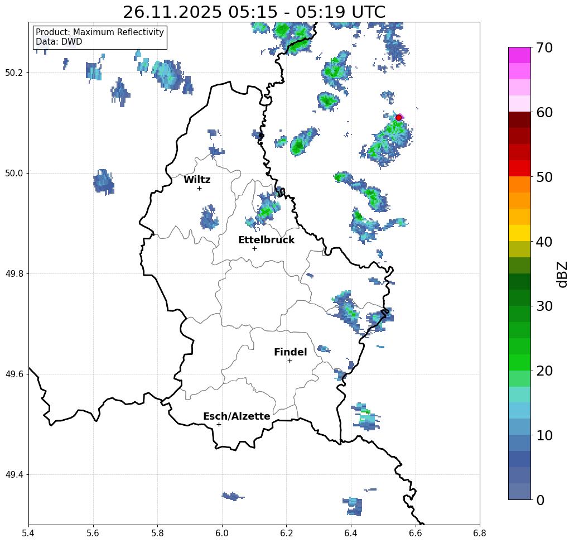The width and height of the screenshot is (574, 543).
Task: Click the 70 label on colorbar
Action: (x=544, y=47)
